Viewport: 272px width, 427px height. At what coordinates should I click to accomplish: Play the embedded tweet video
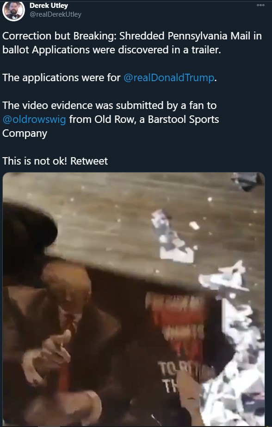click(x=134, y=299)
